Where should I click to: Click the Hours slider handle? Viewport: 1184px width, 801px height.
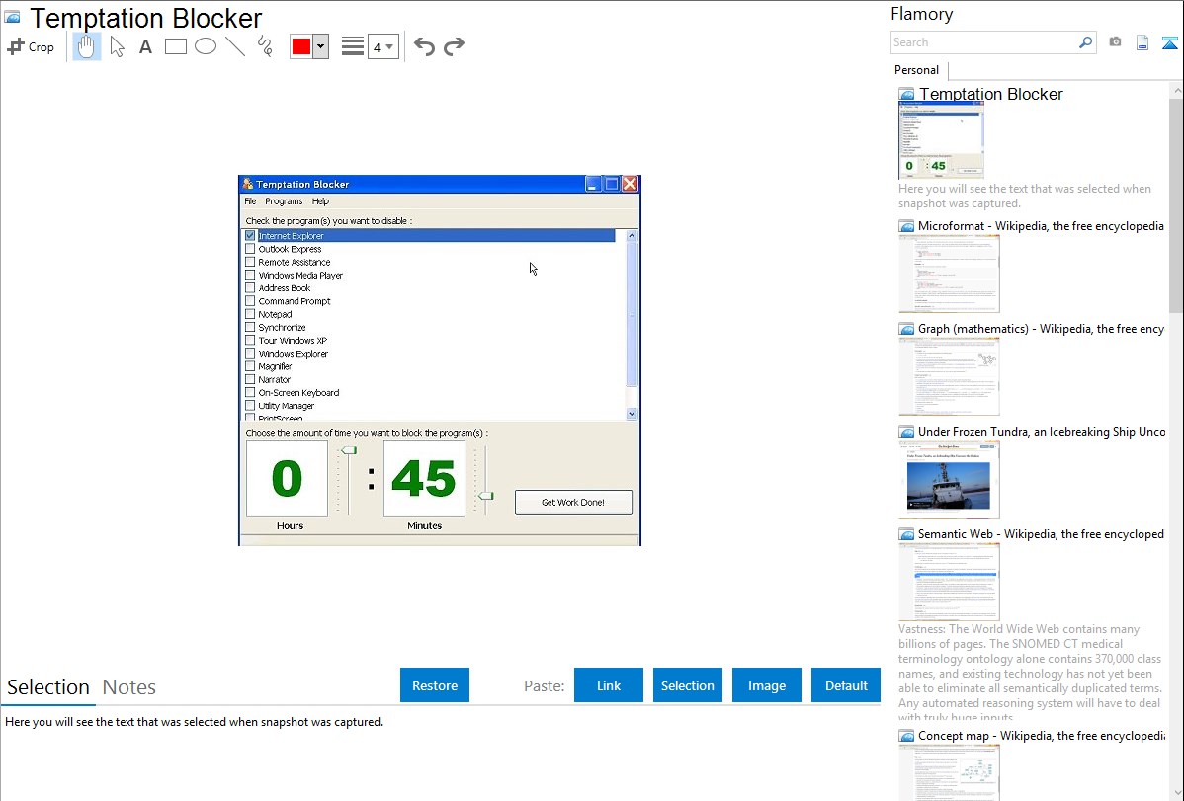point(348,450)
